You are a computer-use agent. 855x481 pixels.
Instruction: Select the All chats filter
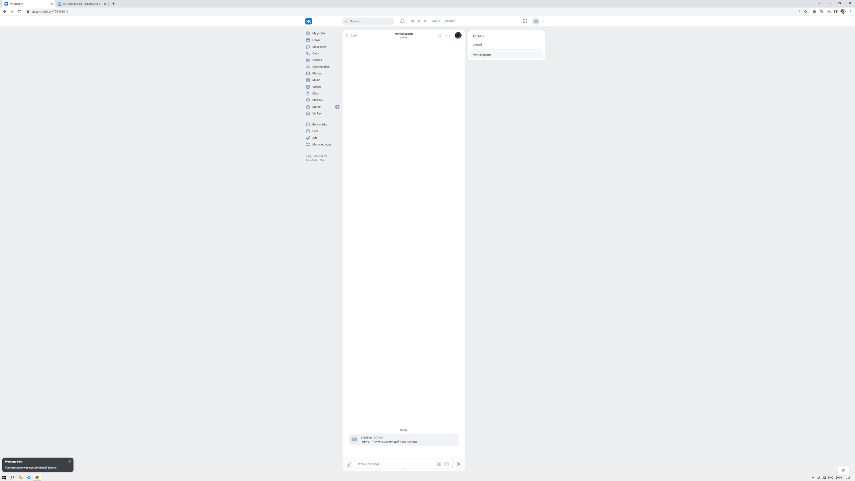pos(478,36)
